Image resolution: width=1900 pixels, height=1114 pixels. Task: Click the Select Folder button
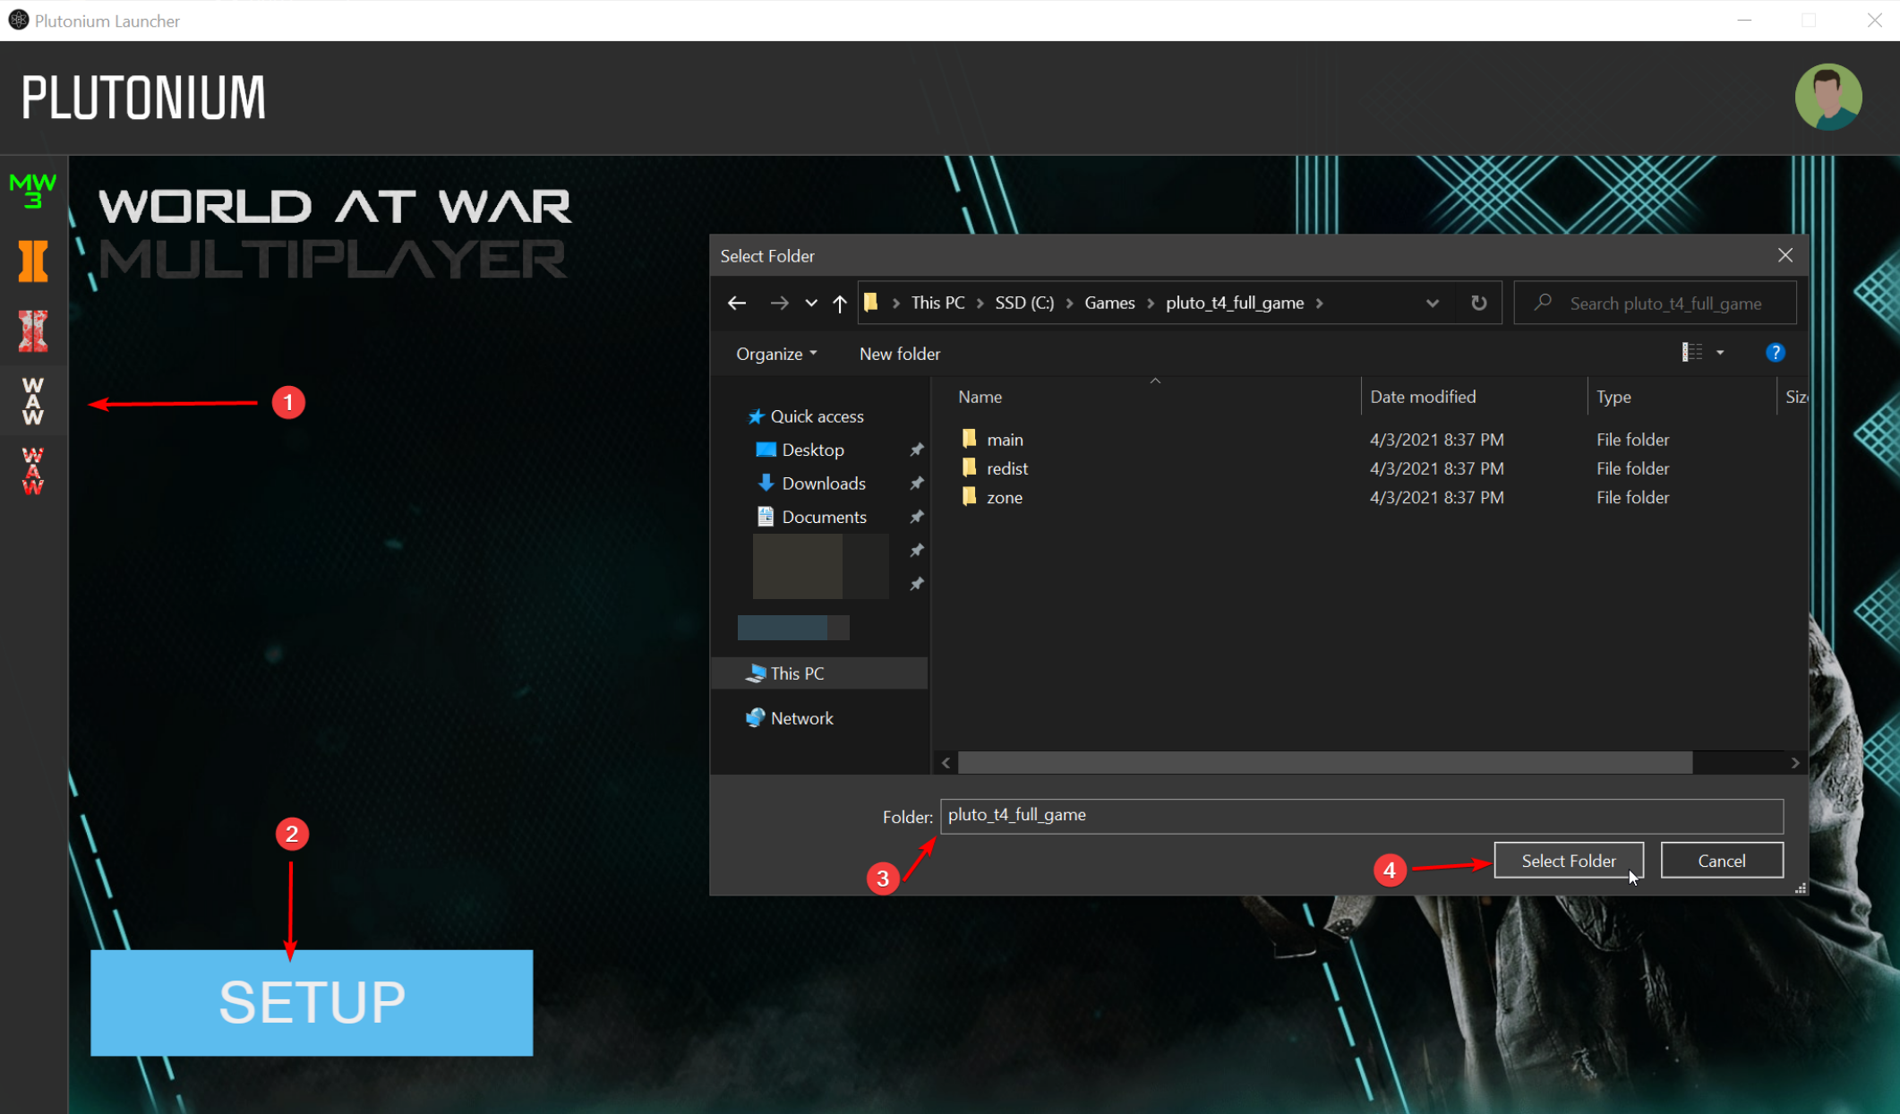click(1568, 861)
